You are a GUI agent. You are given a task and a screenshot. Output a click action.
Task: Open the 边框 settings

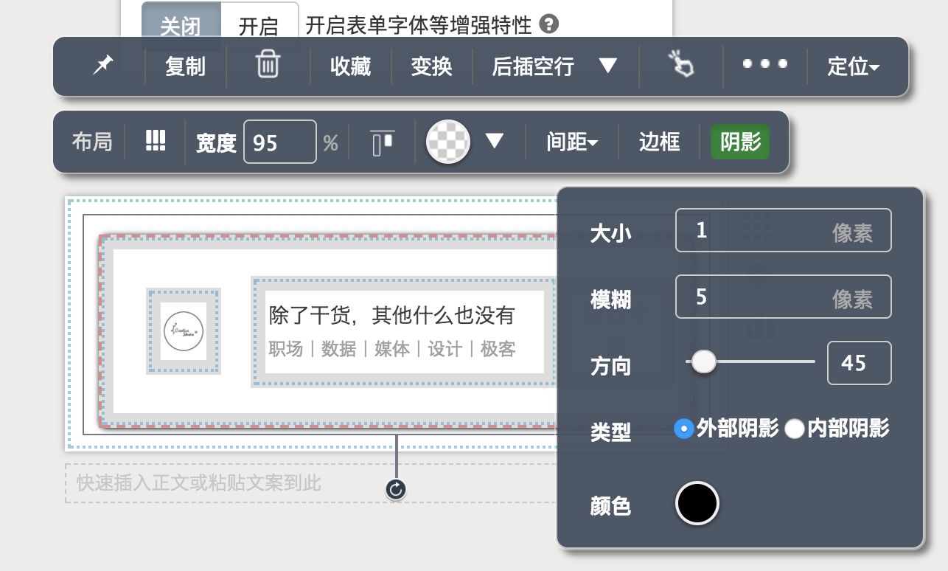[659, 141]
